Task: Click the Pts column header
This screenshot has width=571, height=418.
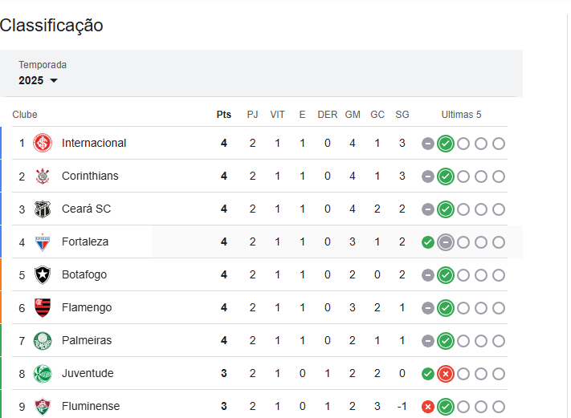Action: click(224, 115)
